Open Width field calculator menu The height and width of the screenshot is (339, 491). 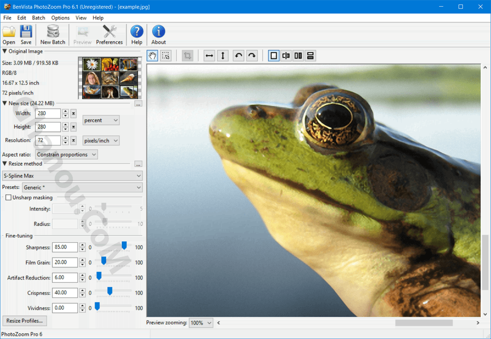pos(73,113)
